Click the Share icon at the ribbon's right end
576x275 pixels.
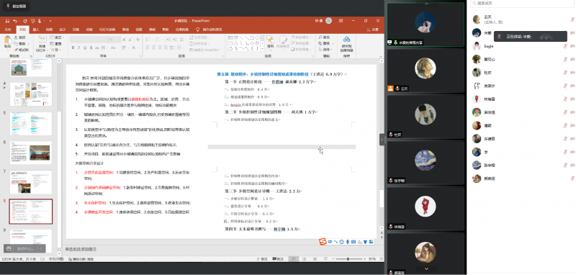(372, 30)
